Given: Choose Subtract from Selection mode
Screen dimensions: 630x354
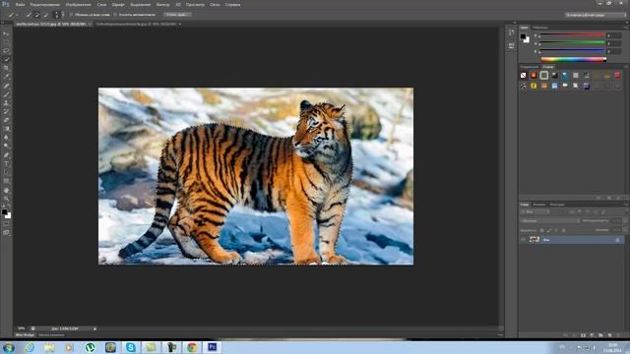Looking at the screenshot, I should pyautogui.click(x=45, y=15).
